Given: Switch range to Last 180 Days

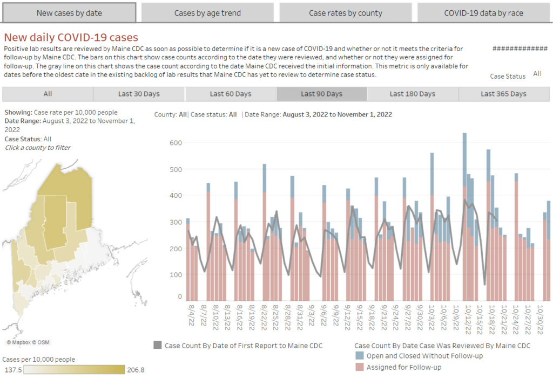Looking at the screenshot, I should (413, 94).
